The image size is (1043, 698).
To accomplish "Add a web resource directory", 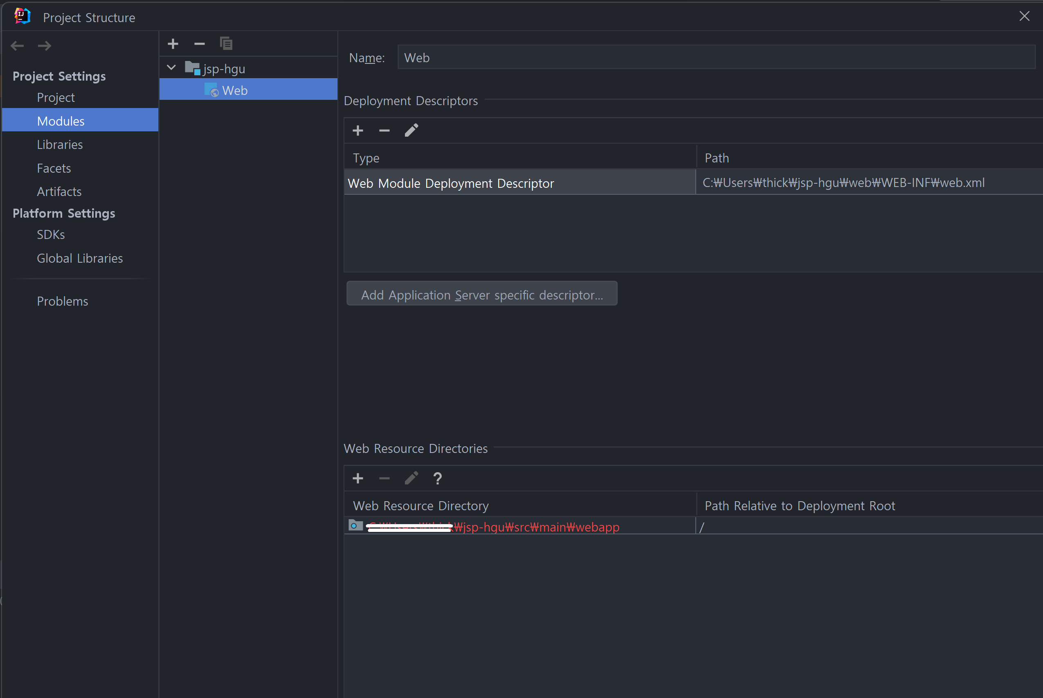I will pyautogui.click(x=358, y=479).
